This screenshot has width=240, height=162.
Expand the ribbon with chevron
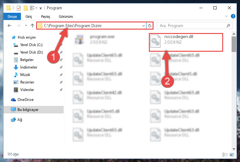(x=226, y=16)
